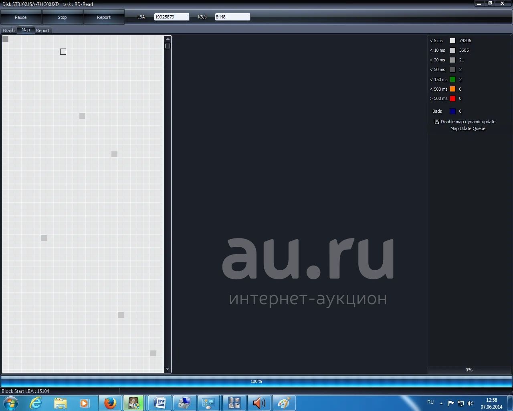
Task: Click the tray volume speaker icon
Action: coord(471,403)
